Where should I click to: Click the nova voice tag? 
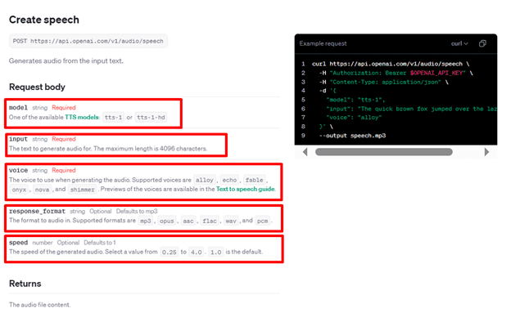[42, 190]
